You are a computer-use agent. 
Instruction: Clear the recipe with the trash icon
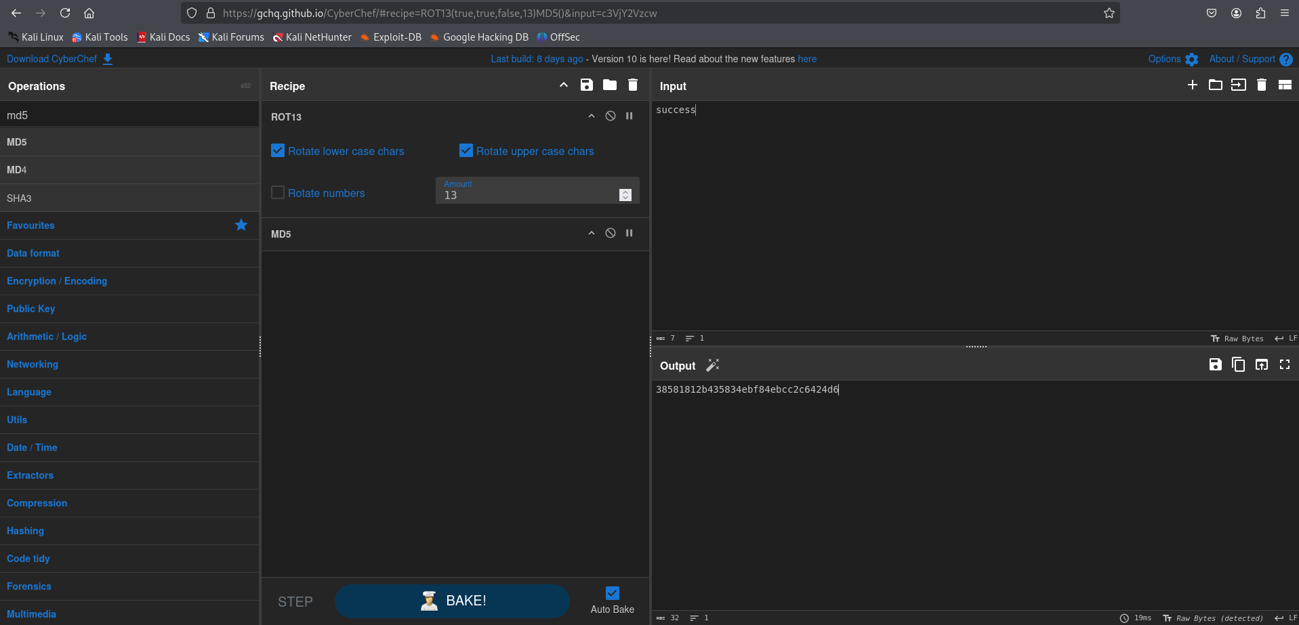(633, 85)
